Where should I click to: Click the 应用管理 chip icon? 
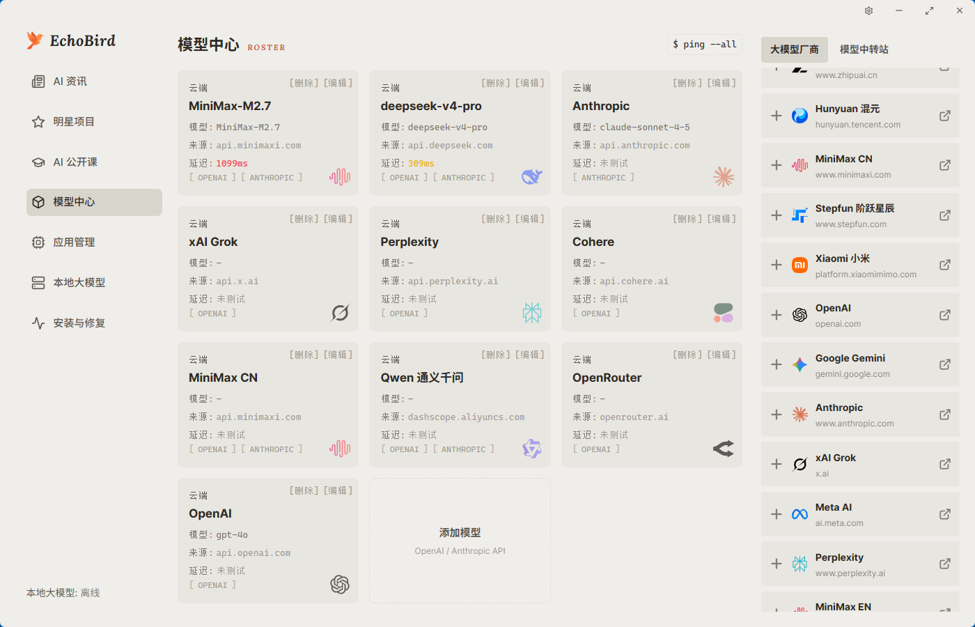coord(38,242)
